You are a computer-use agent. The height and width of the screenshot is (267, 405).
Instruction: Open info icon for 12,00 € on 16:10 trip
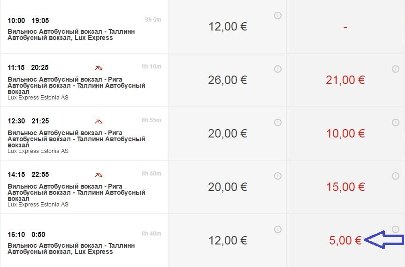tap(278, 229)
